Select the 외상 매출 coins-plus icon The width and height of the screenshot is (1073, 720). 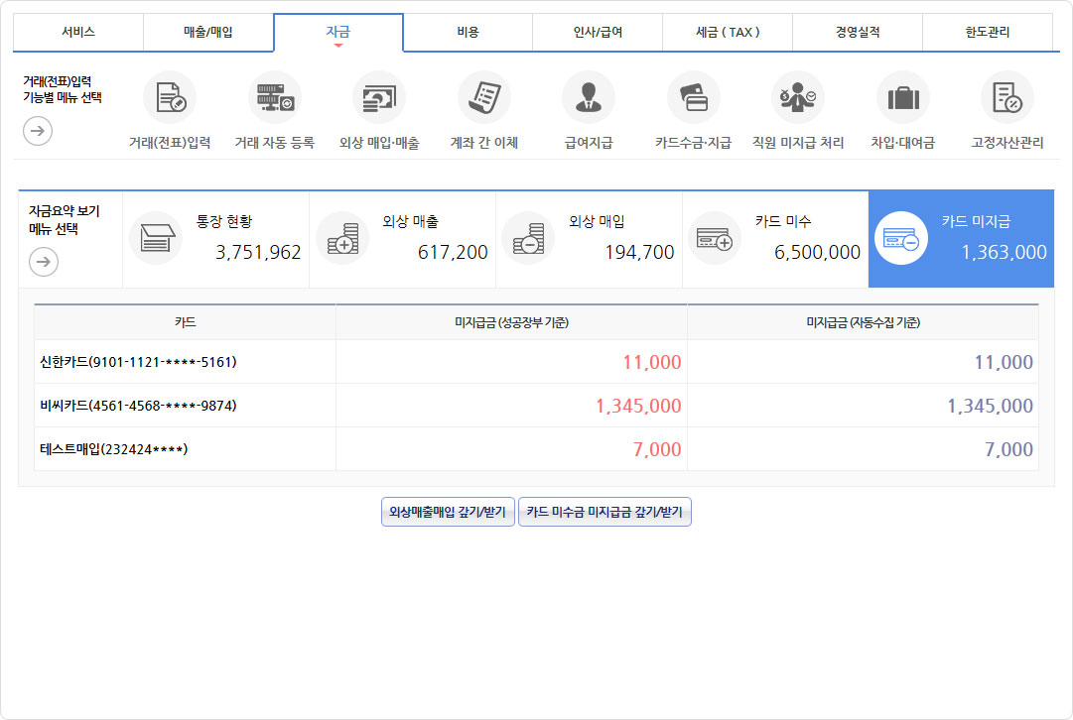tap(342, 238)
